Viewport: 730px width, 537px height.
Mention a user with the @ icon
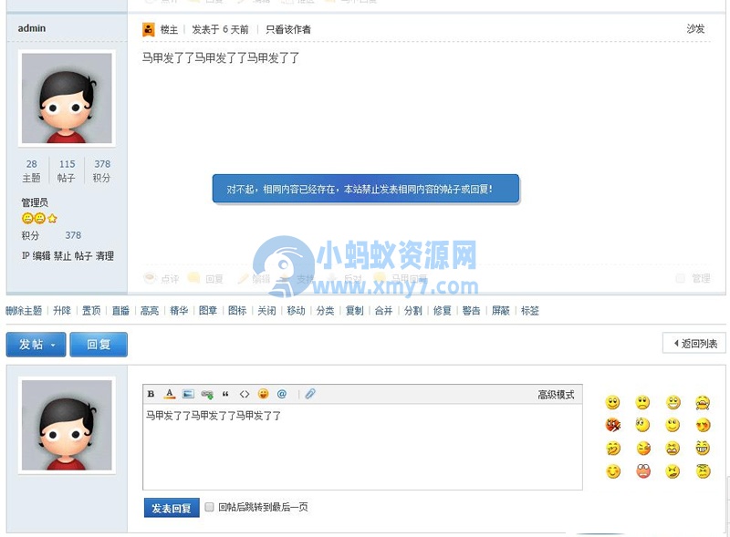click(283, 394)
